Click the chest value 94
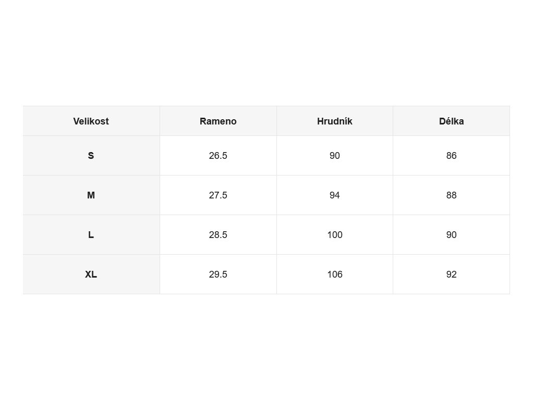This screenshot has height=400, width=534. coord(334,195)
